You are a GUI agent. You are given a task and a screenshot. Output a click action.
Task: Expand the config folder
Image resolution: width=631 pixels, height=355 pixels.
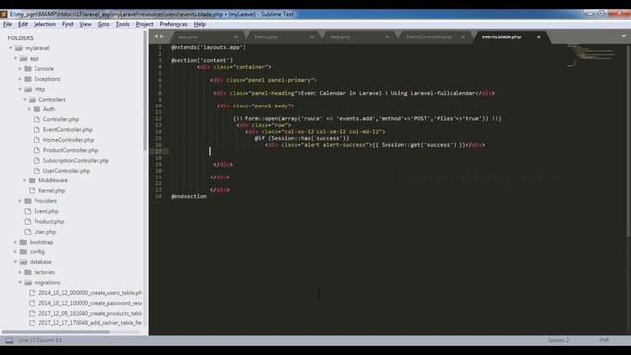click(x=16, y=252)
